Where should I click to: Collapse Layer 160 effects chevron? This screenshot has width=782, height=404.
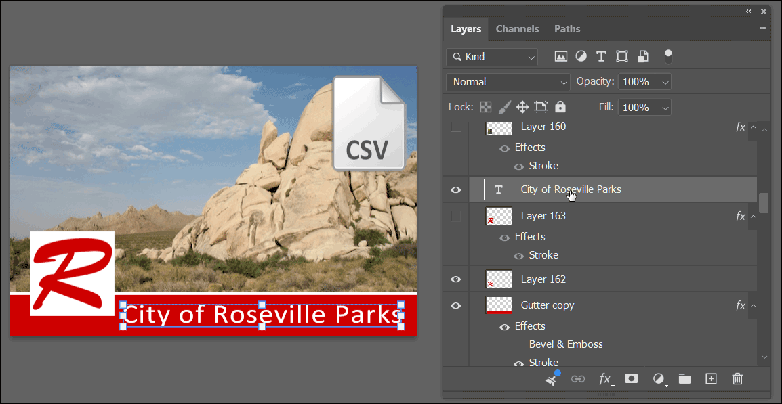pyautogui.click(x=754, y=127)
